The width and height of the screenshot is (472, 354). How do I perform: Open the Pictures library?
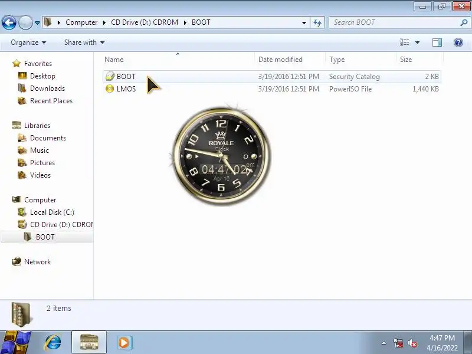(42, 163)
